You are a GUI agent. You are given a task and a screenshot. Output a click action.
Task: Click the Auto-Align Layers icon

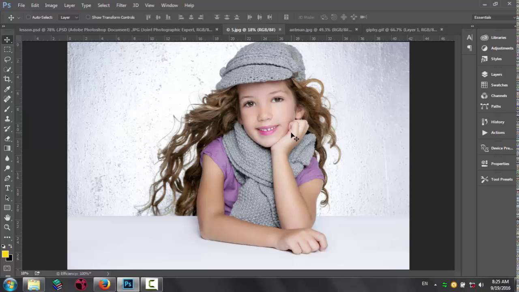coord(286,17)
